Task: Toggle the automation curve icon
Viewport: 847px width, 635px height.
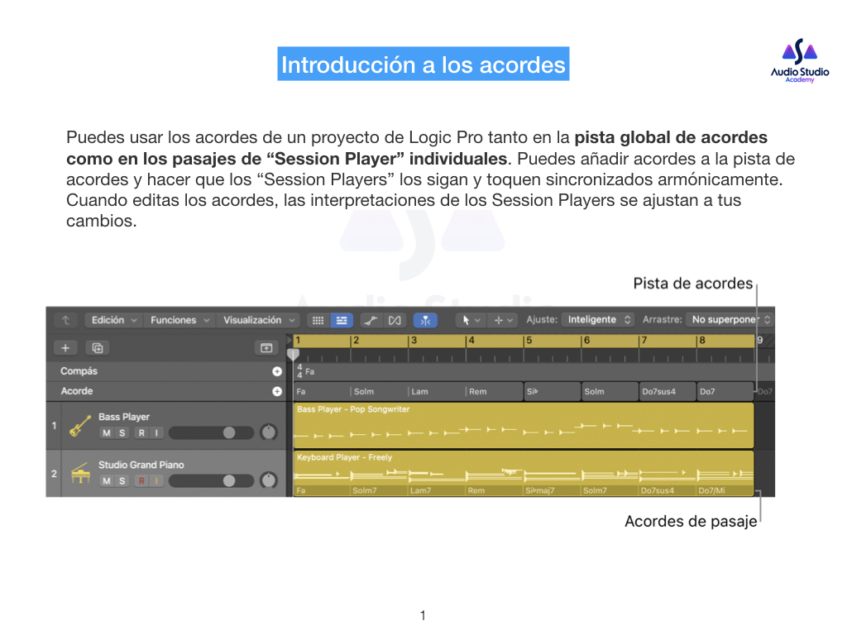Action: [x=371, y=320]
